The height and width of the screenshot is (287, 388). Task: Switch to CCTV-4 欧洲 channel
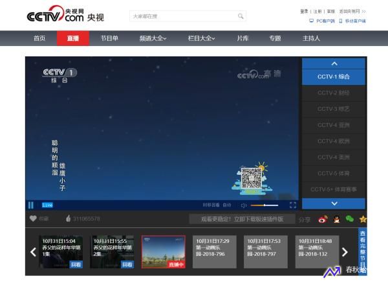click(334, 141)
